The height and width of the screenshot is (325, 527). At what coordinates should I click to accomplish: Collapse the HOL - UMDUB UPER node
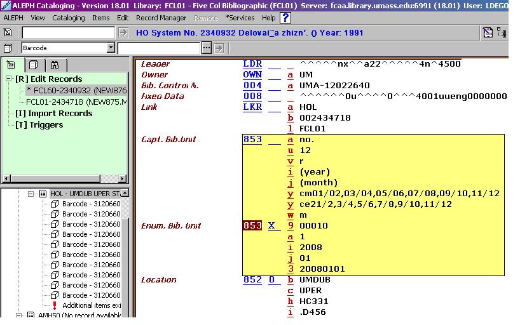tap(31, 194)
